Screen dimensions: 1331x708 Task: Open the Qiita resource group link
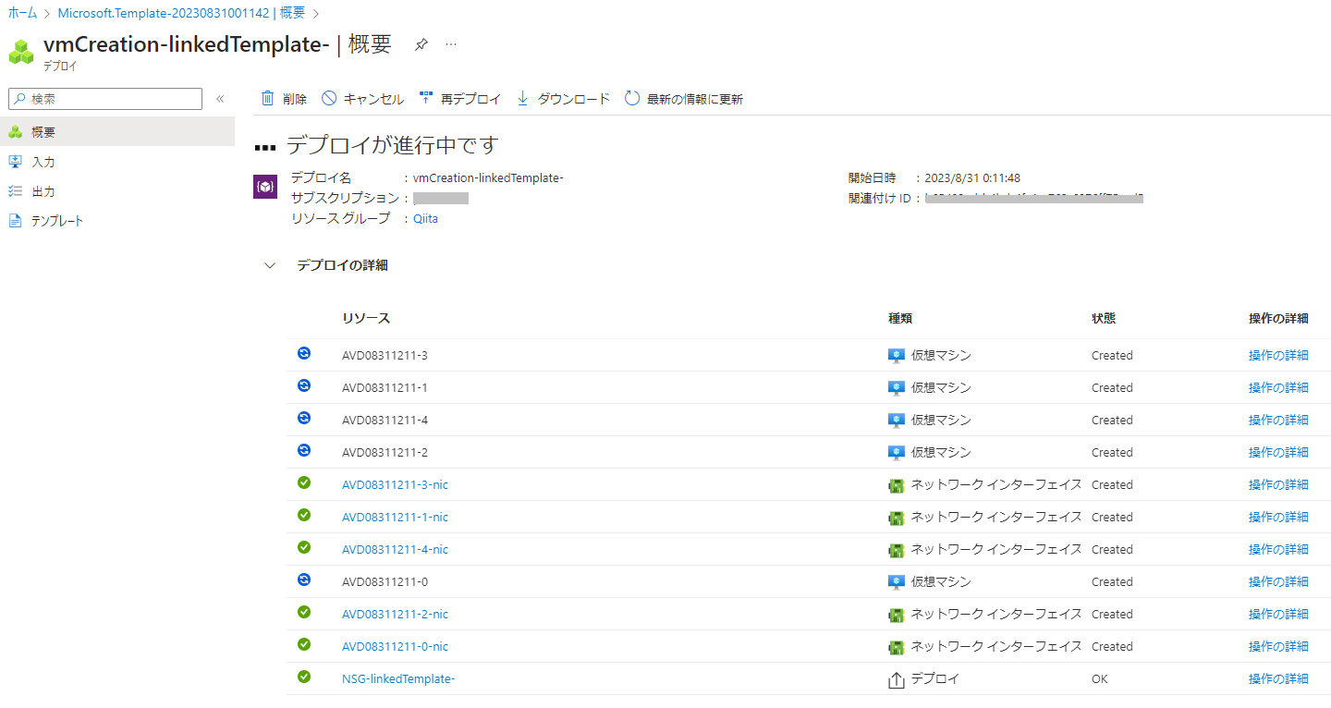[x=425, y=218]
